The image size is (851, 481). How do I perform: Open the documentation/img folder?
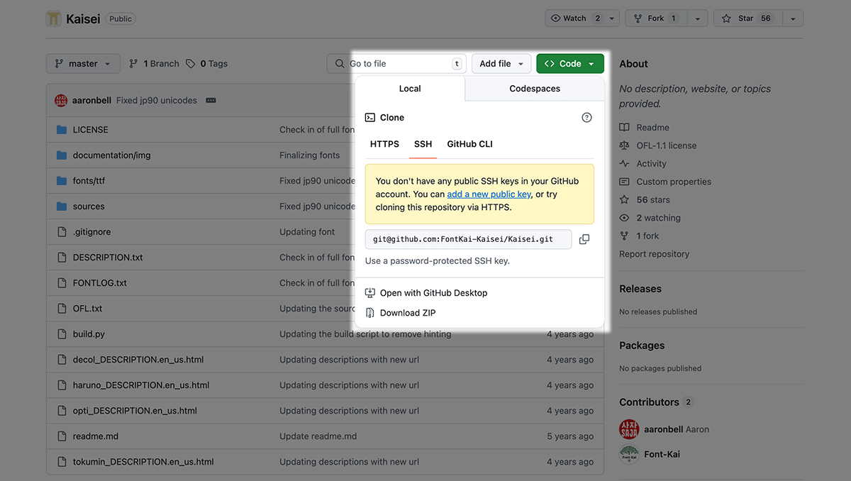pos(111,155)
